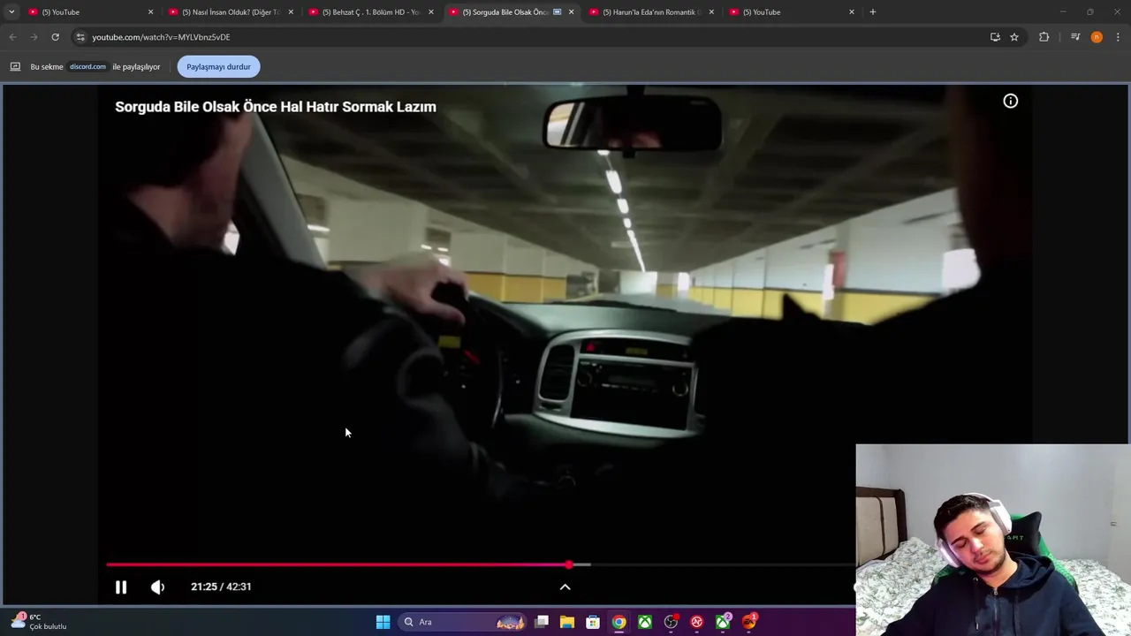Open the Chrome three-dot menu
The height and width of the screenshot is (636, 1131).
click(x=1119, y=37)
